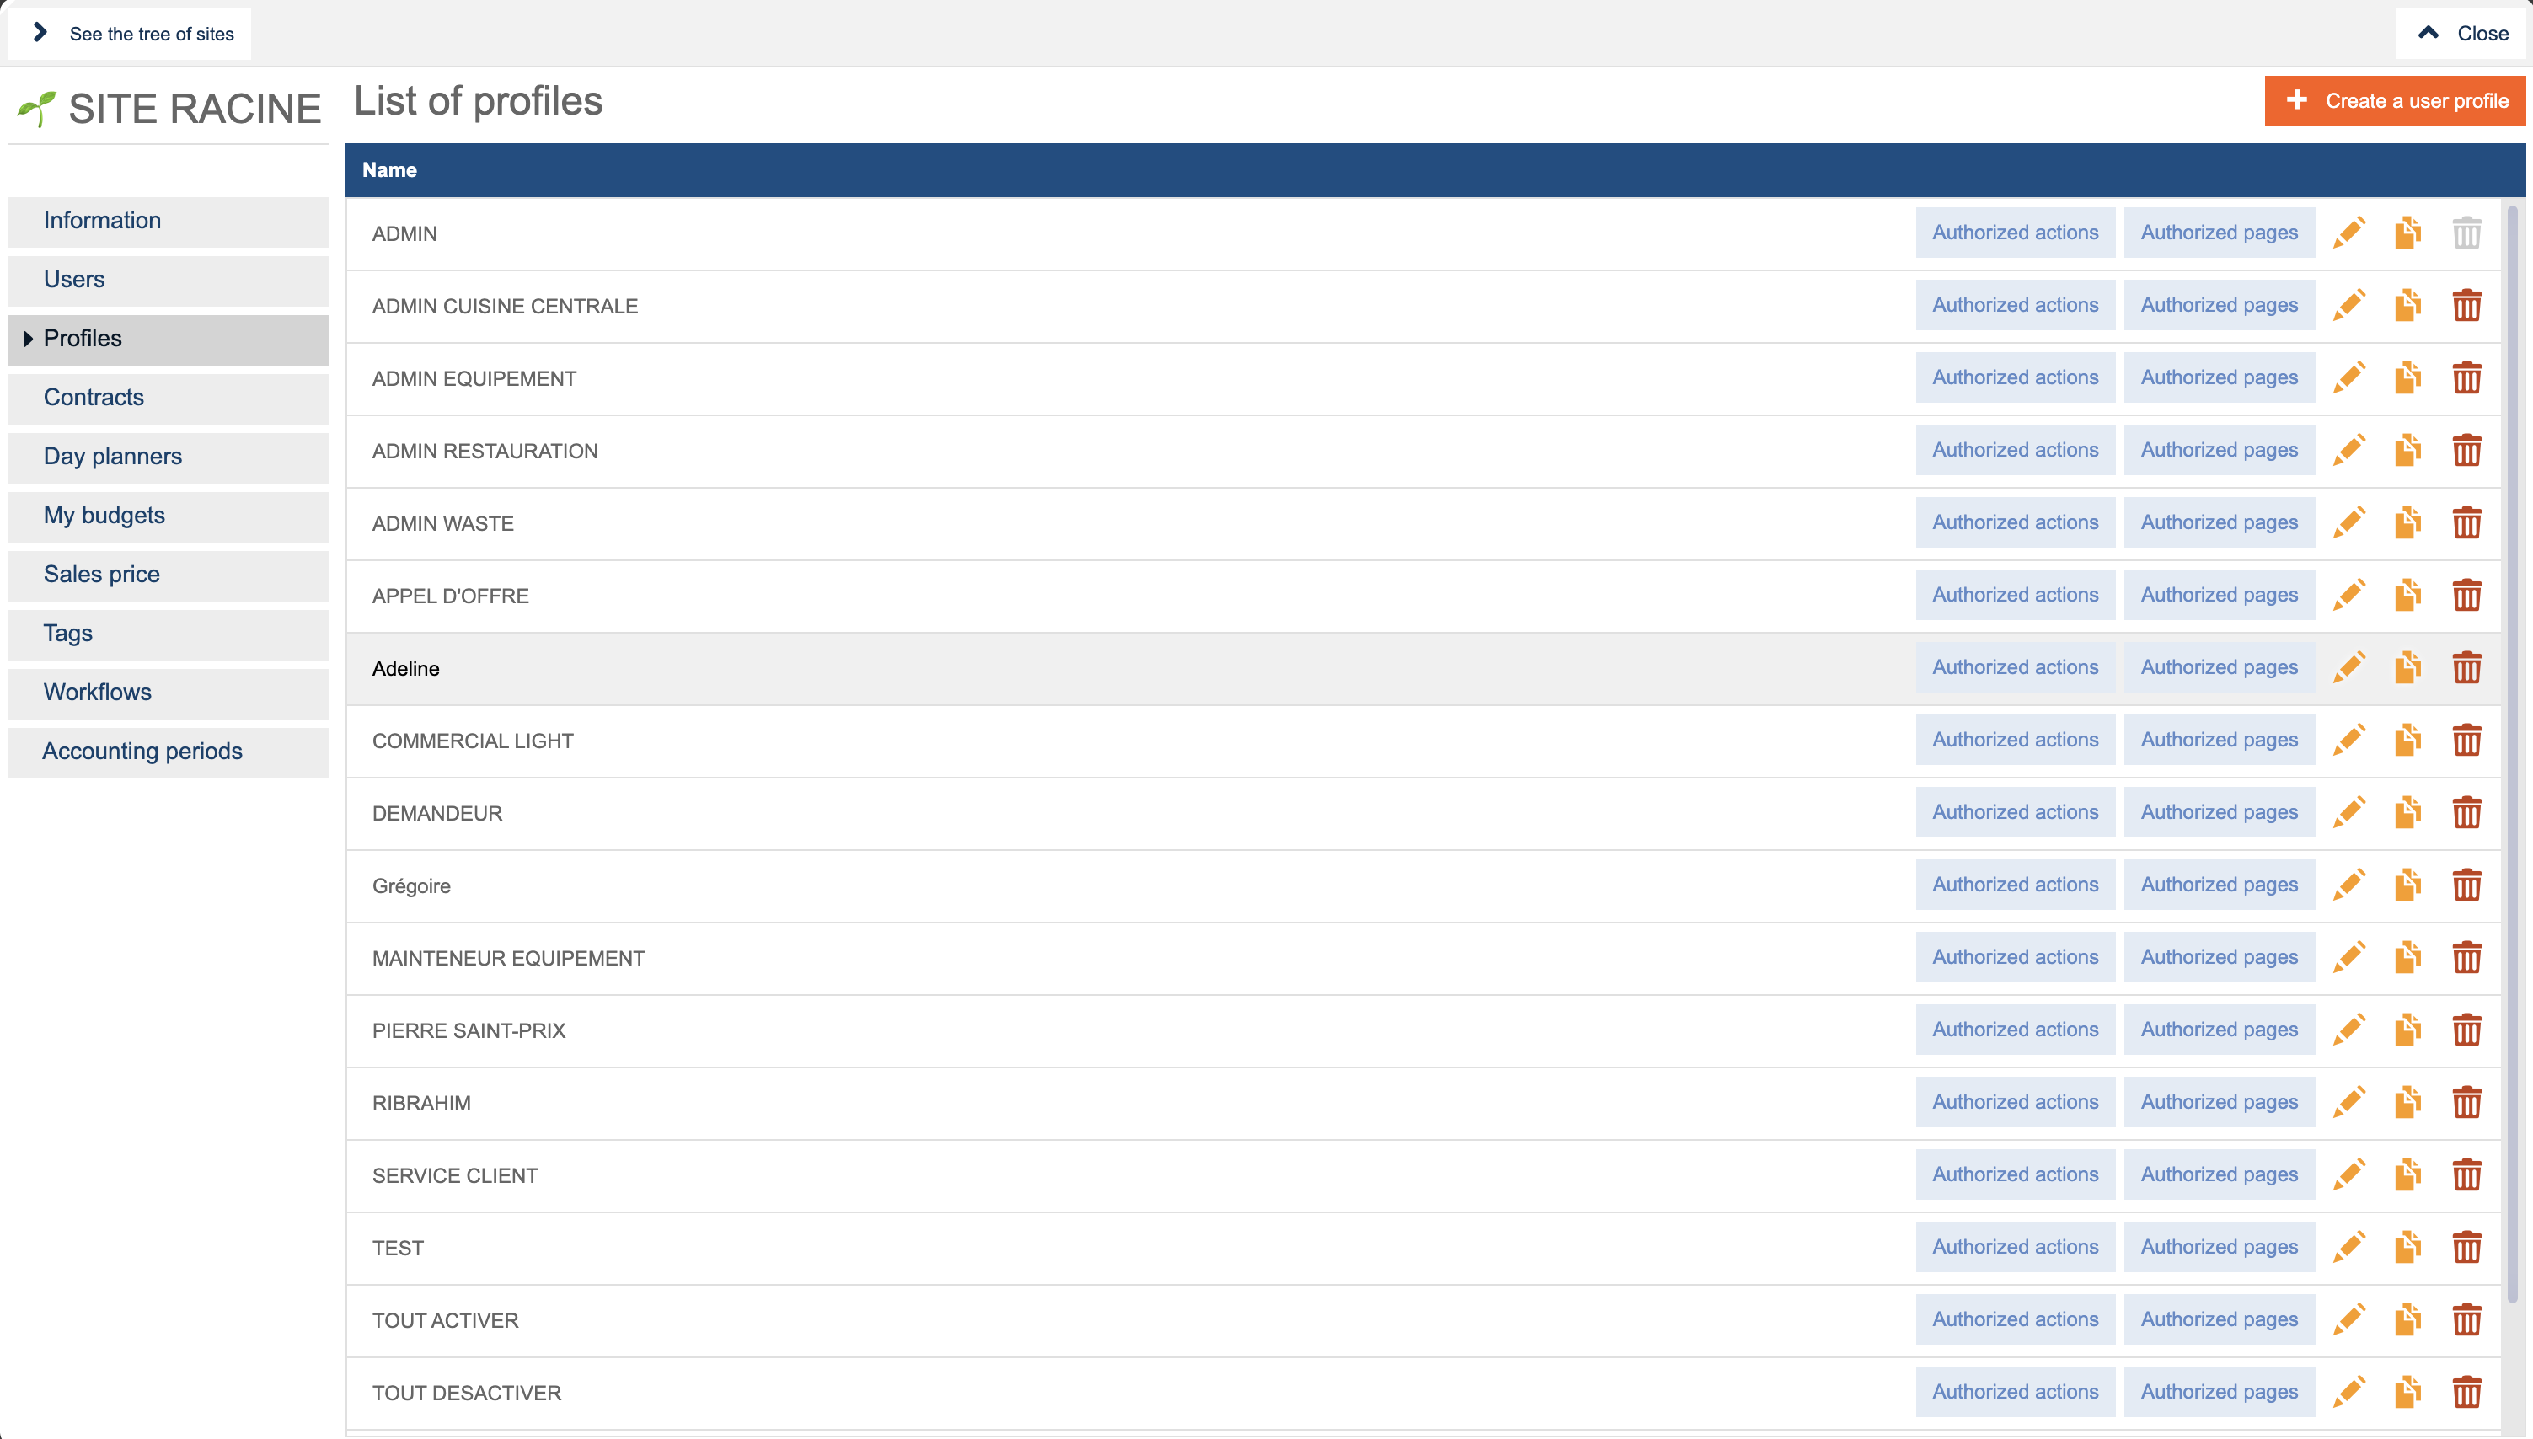
Task: Edit the TOUT DESACTIVER profile
Action: 2349,1392
